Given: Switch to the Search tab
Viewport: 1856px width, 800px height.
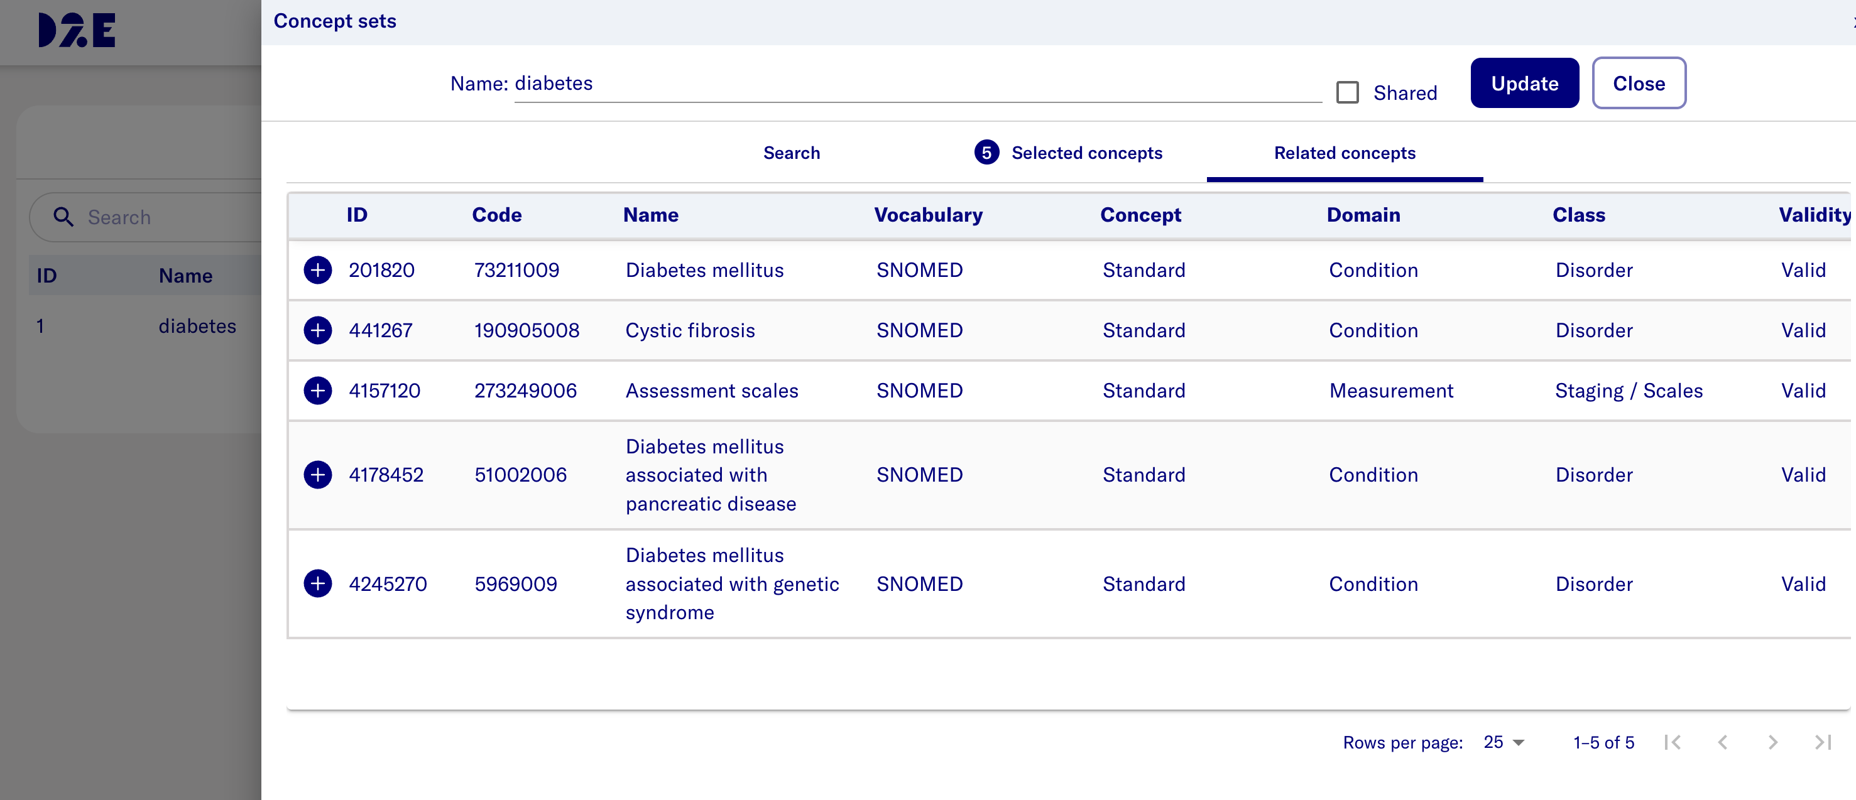Looking at the screenshot, I should pos(791,153).
